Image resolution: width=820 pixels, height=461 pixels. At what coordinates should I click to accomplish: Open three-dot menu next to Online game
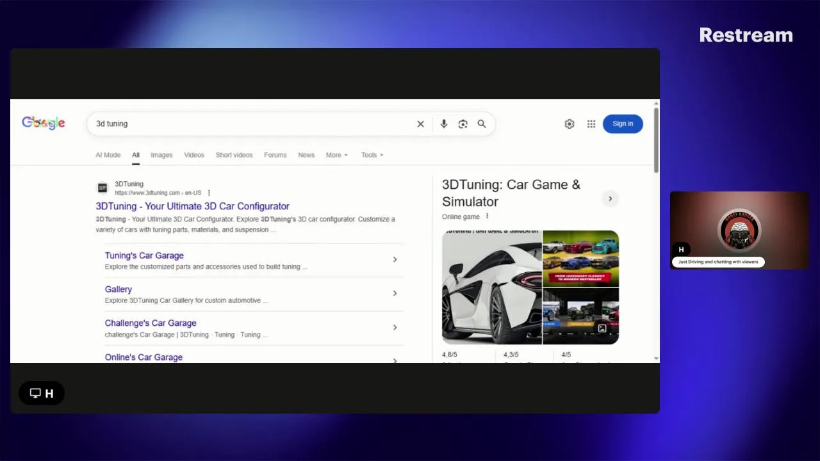click(x=487, y=216)
